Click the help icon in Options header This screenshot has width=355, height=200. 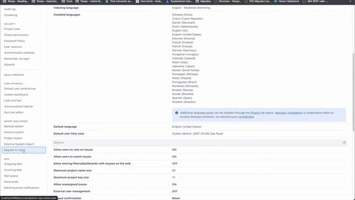344,143
